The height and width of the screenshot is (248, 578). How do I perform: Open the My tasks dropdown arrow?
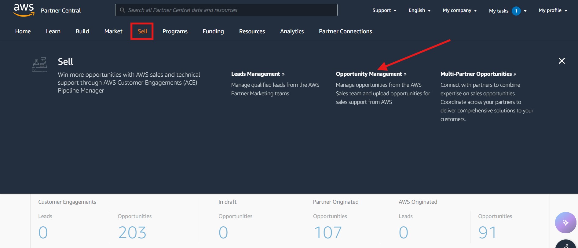pyautogui.click(x=525, y=11)
